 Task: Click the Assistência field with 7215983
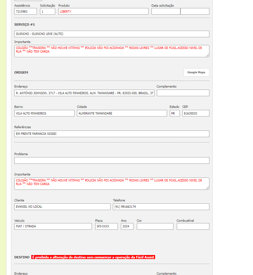point(26,11)
